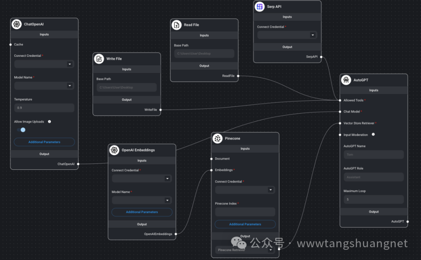The image size is (421, 260).
Task: Click the SerpAPI output connector port
Action: (321, 57)
